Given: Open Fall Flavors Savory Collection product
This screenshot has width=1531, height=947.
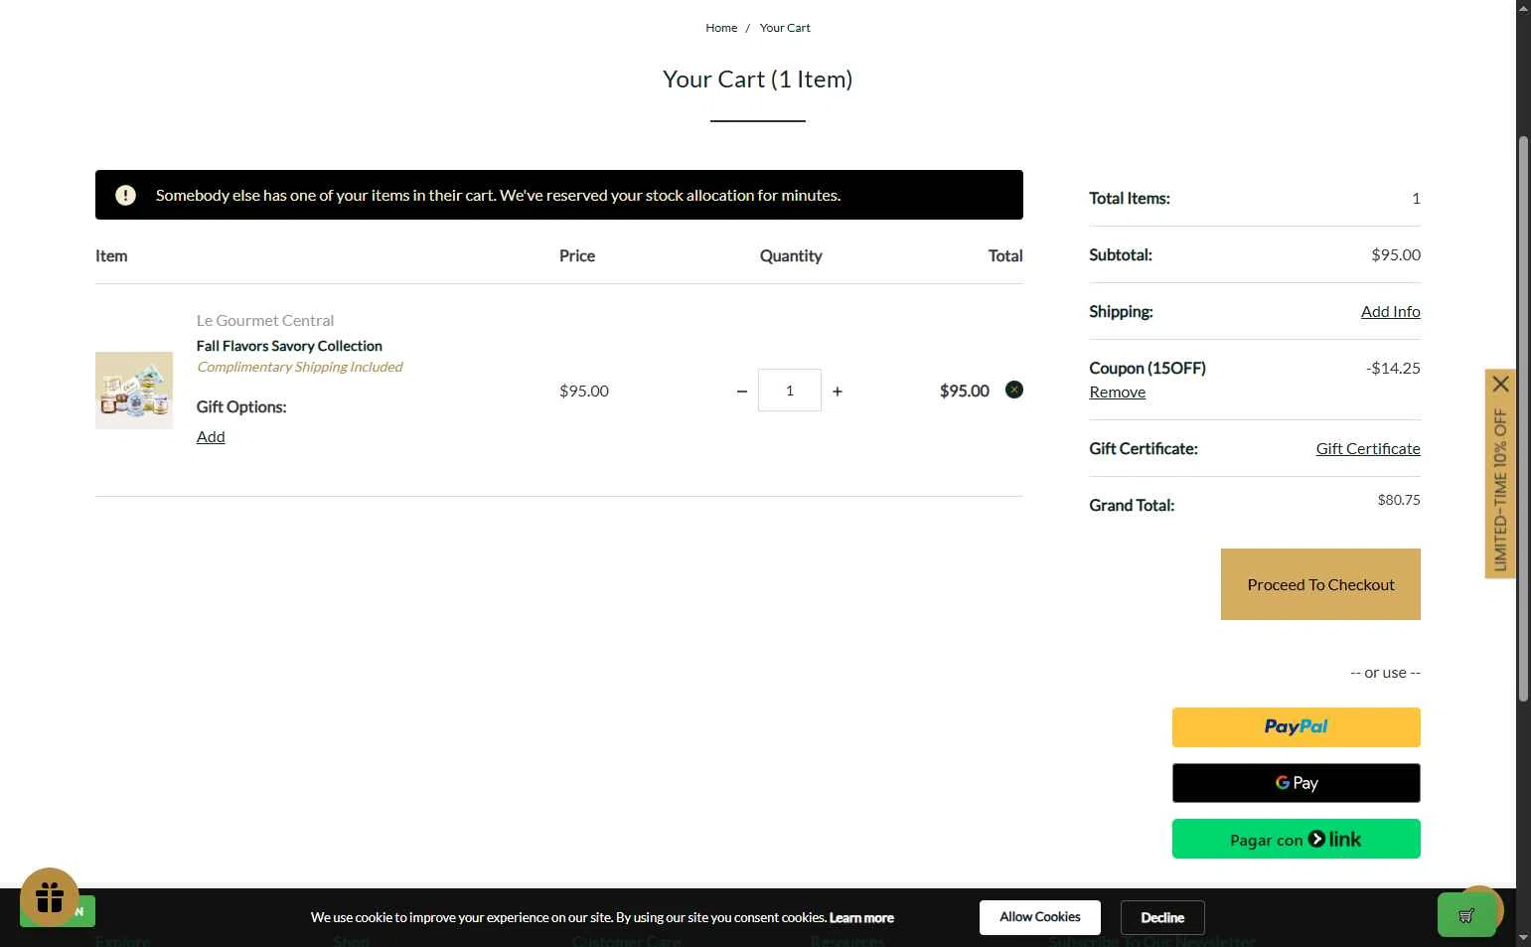Looking at the screenshot, I should pyautogui.click(x=289, y=346).
